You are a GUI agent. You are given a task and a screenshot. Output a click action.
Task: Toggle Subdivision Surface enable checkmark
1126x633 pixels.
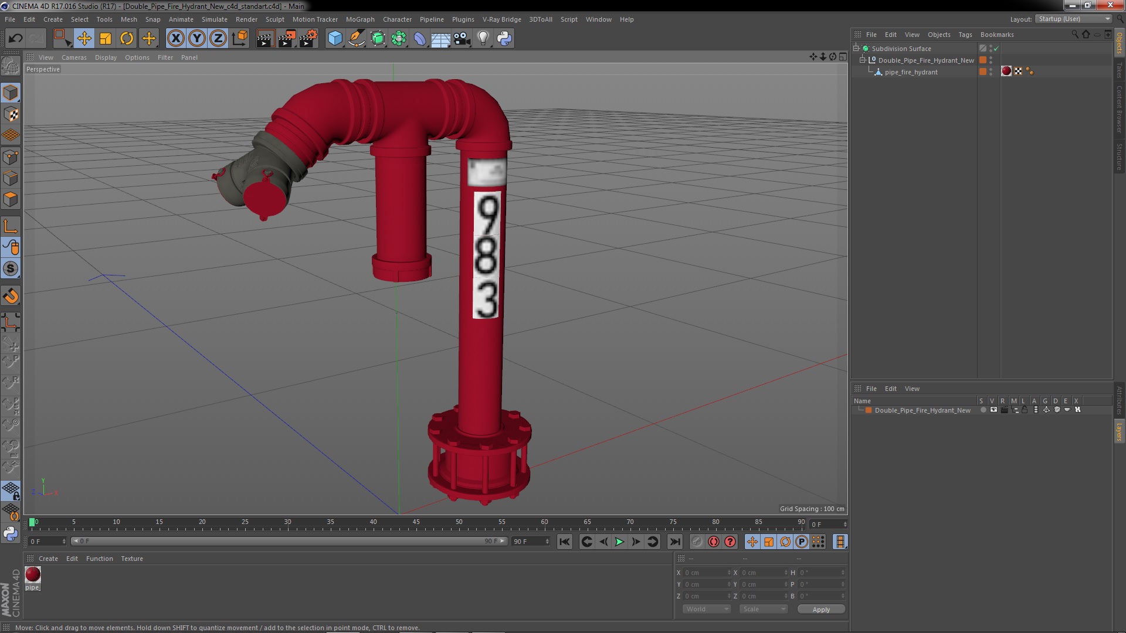(996, 49)
